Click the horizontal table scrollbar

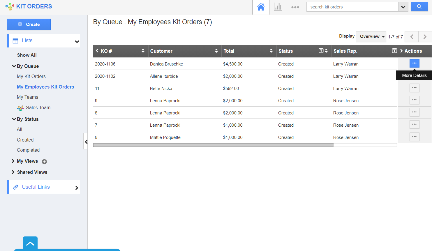pos(213,145)
